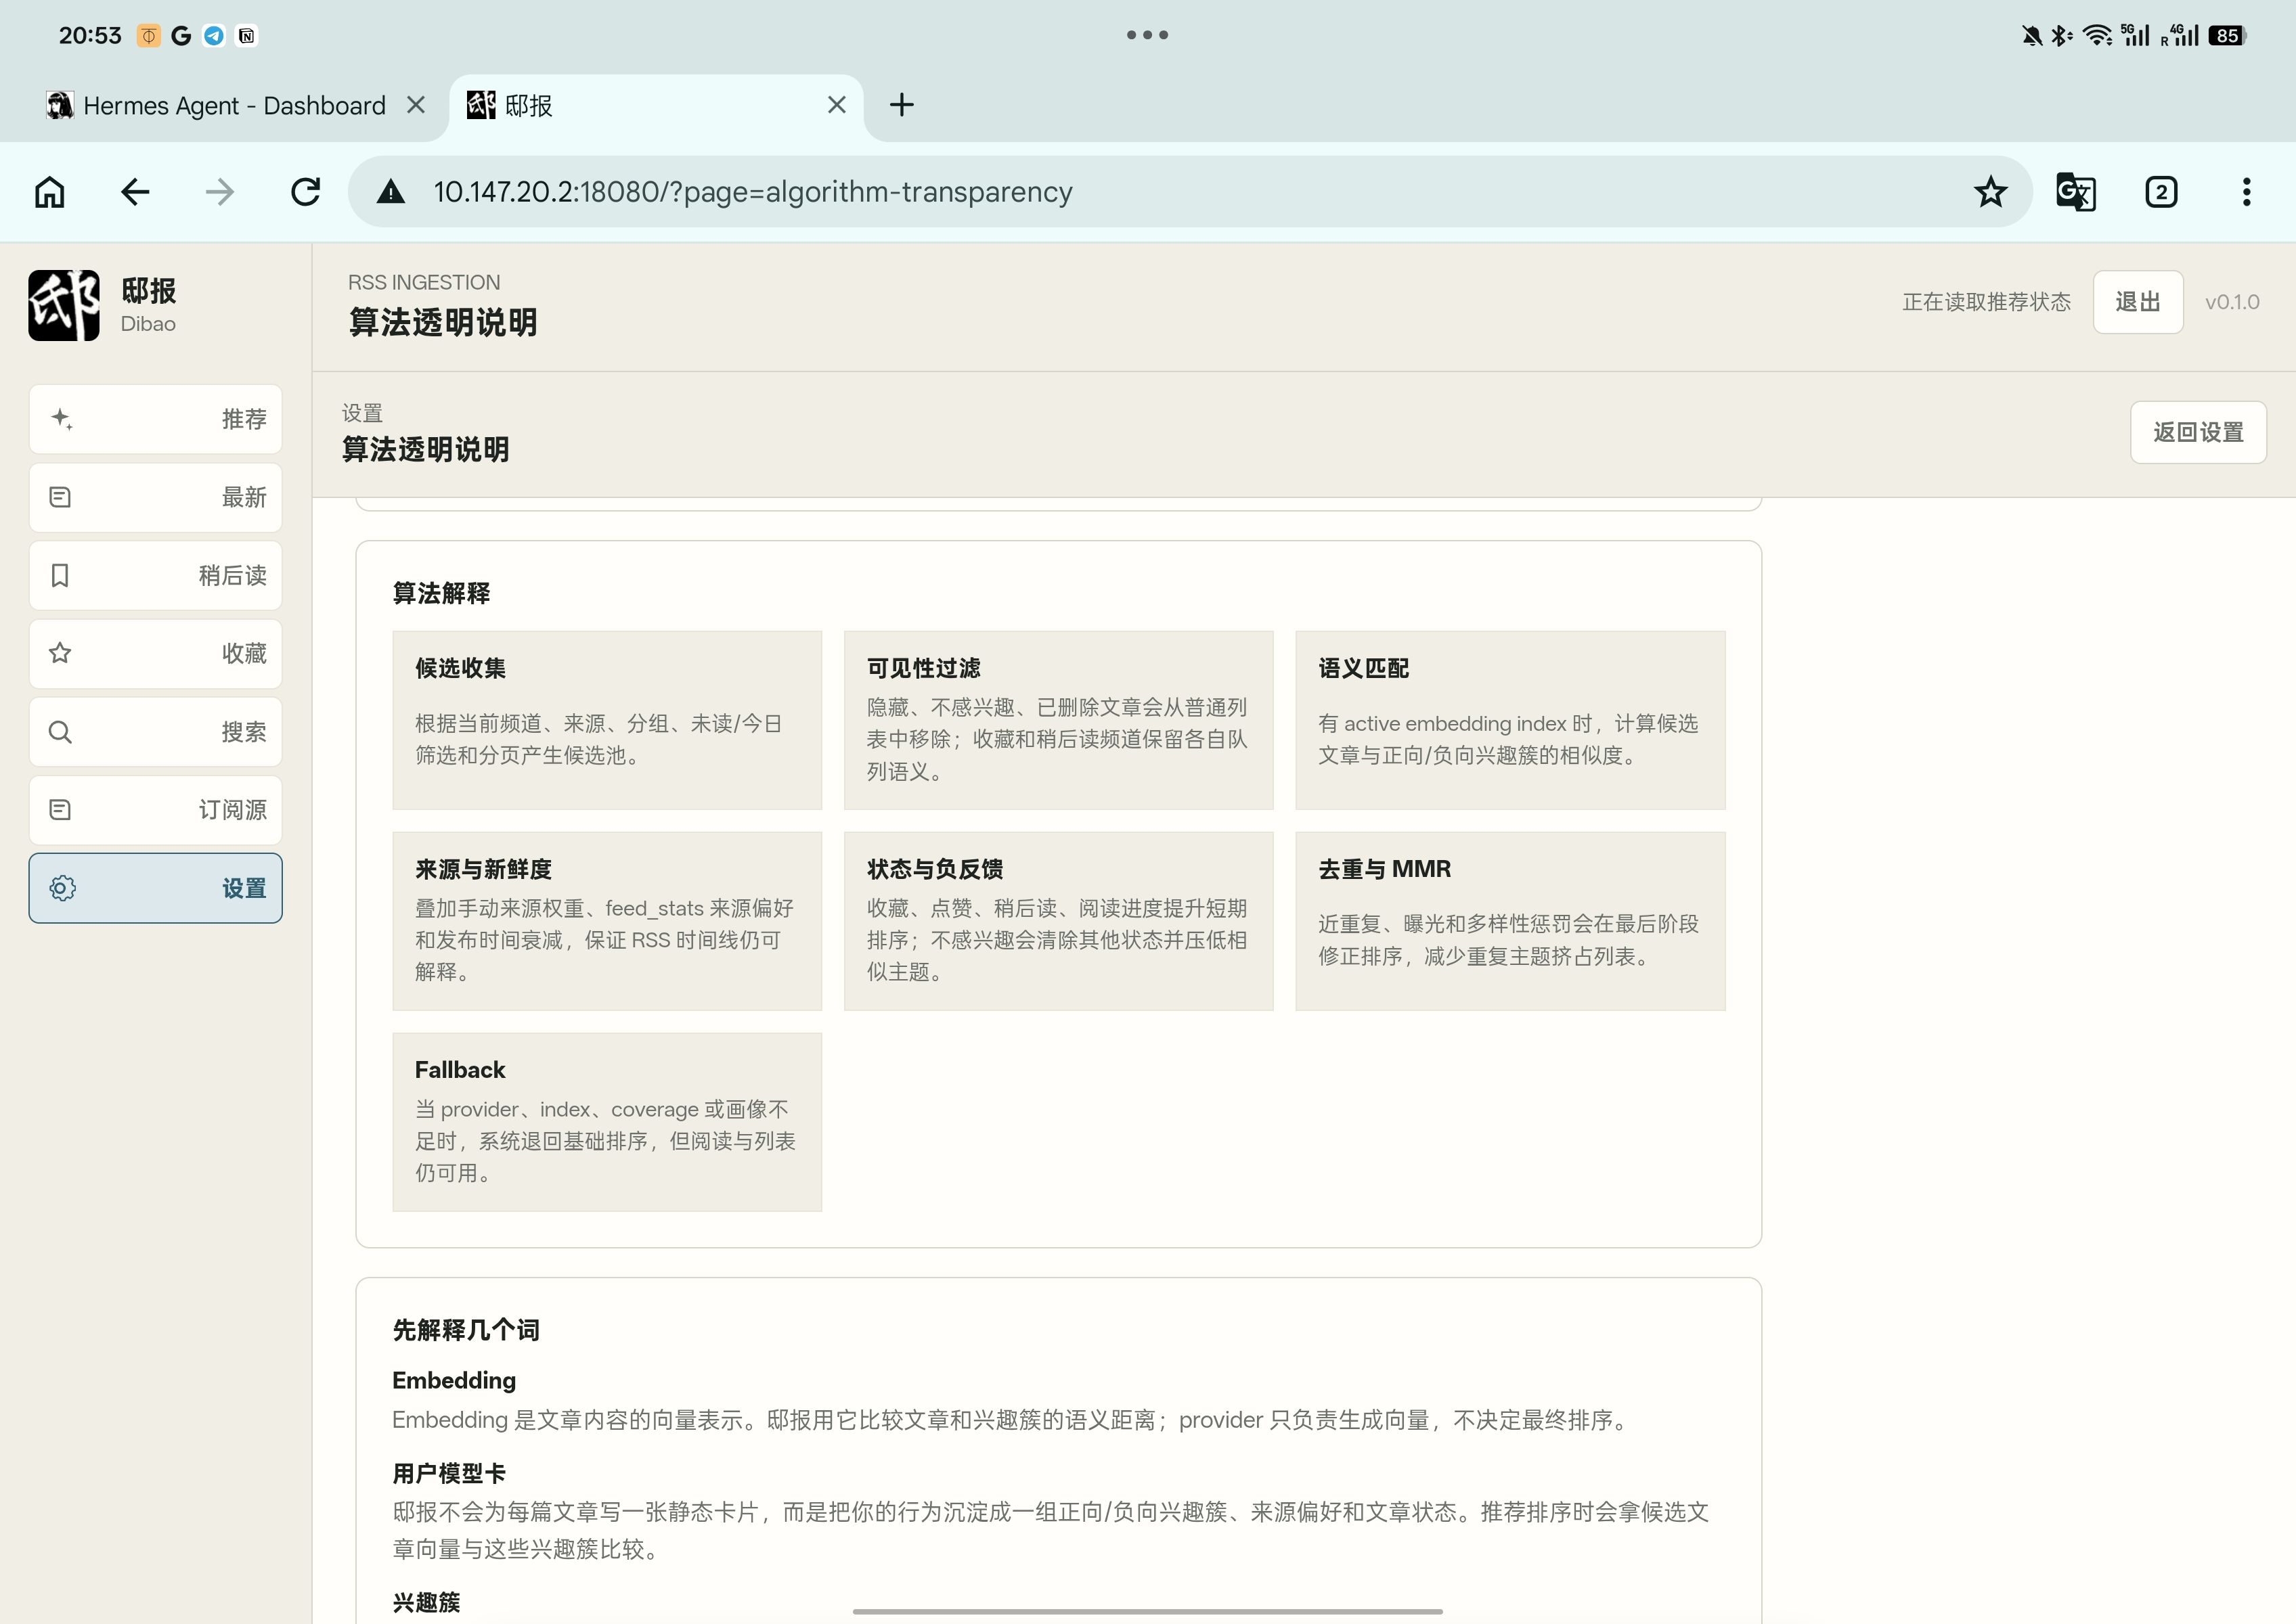Click the bookmark icon beside 稍后读

pyautogui.click(x=60, y=575)
